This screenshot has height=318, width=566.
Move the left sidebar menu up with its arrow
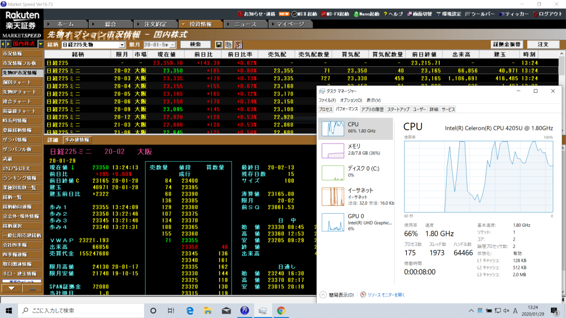pyautogui.click(x=32, y=288)
